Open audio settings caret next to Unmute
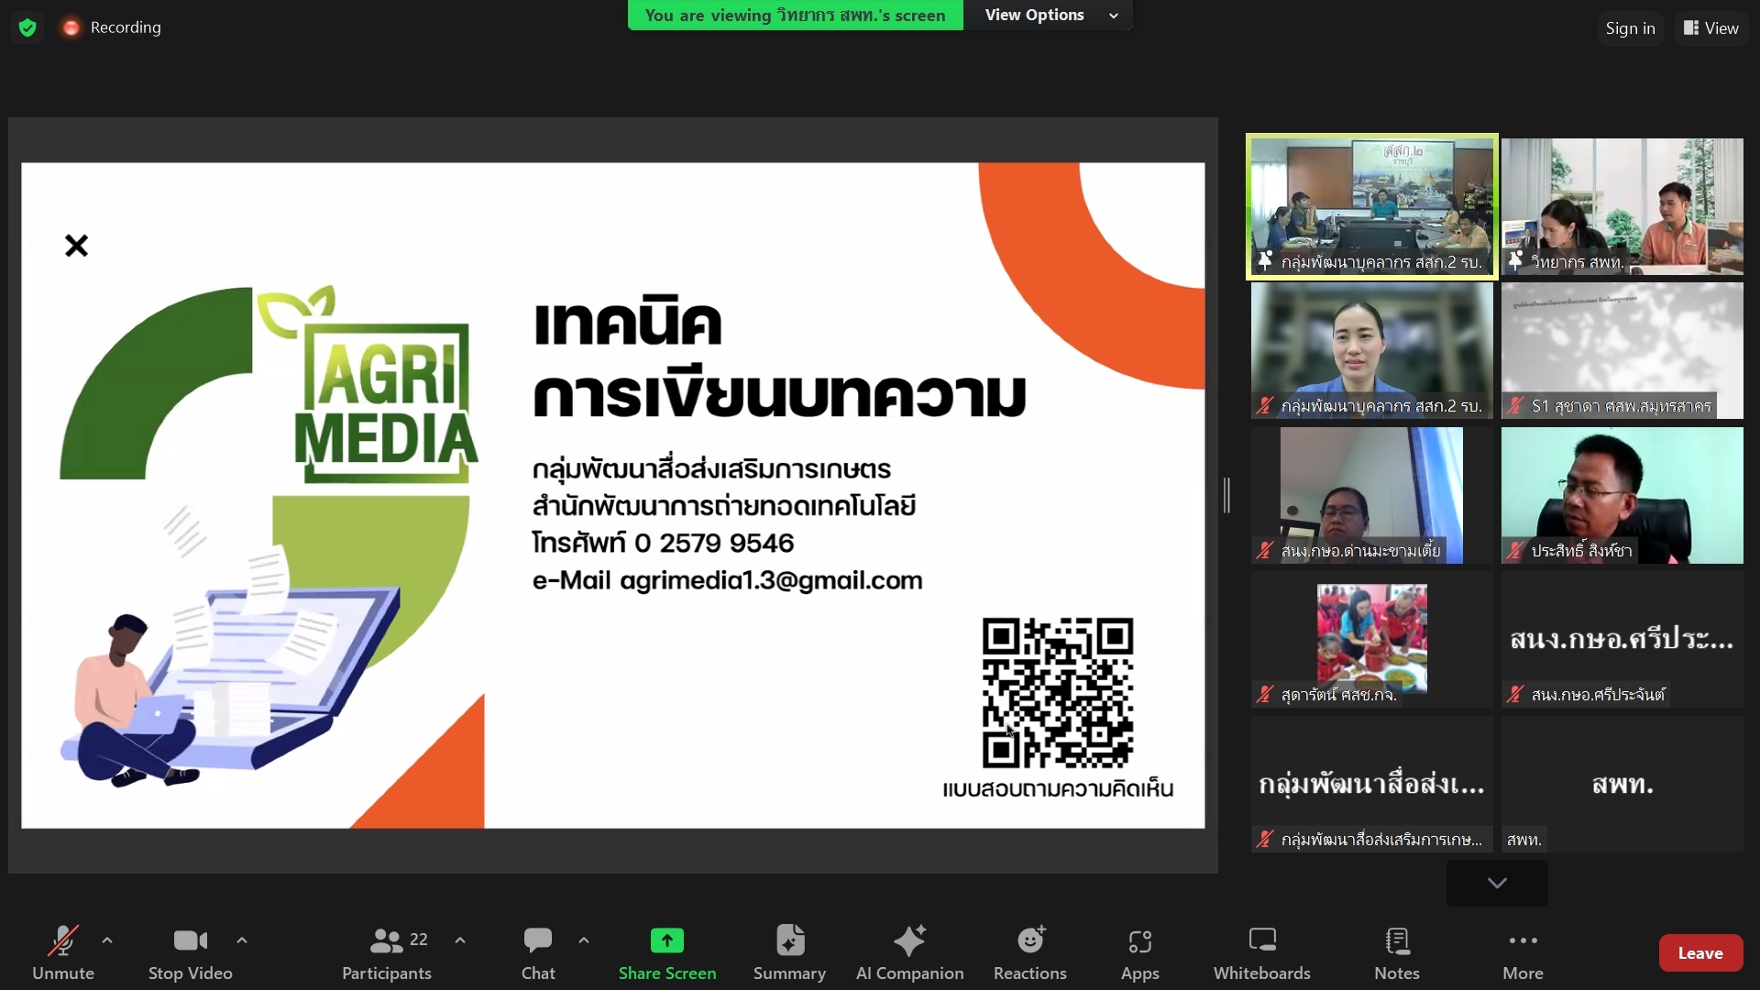Image resolution: width=1760 pixels, height=990 pixels. [107, 940]
